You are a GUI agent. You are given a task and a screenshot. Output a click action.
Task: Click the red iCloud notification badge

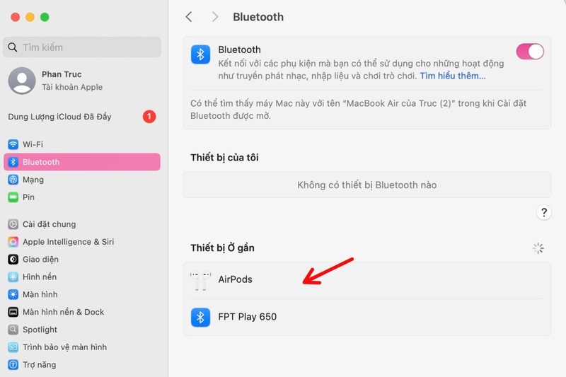pos(149,117)
